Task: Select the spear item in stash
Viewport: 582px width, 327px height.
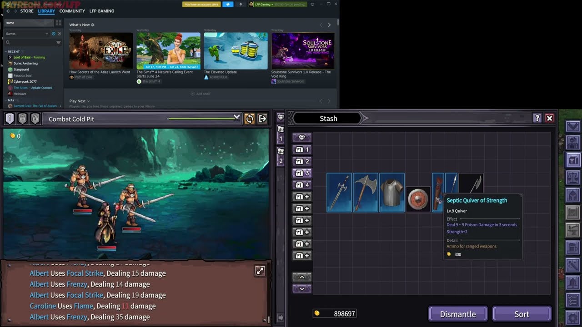Action: pyautogui.click(x=451, y=184)
